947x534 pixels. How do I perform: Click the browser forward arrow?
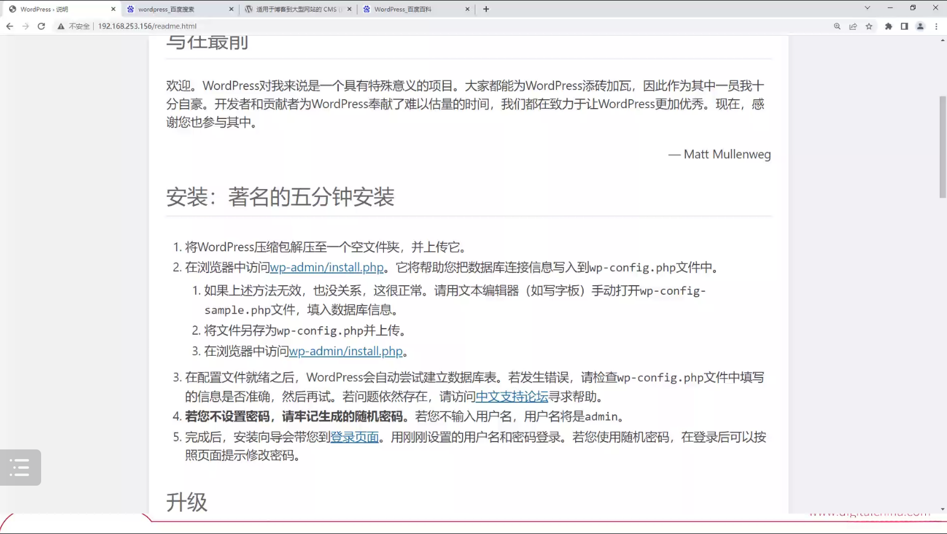point(25,26)
